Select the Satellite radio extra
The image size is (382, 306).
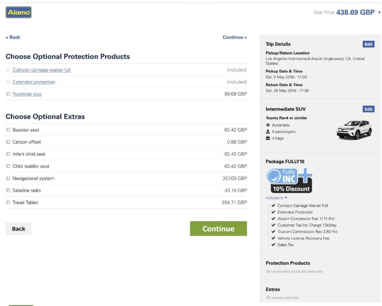coord(8,191)
